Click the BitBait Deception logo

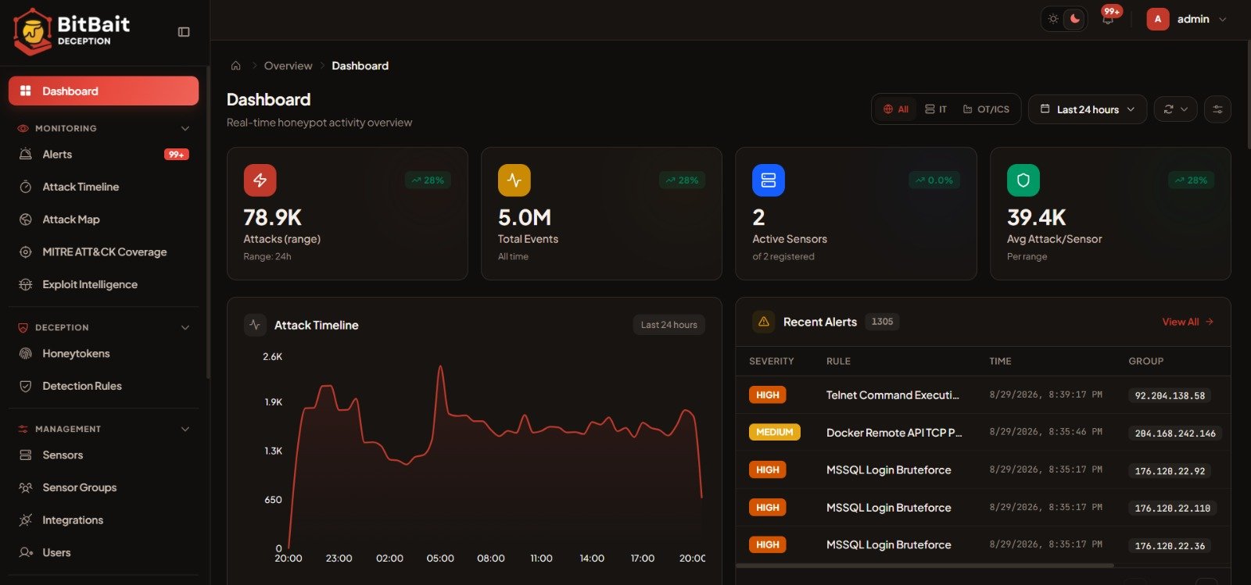(x=72, y=31)
